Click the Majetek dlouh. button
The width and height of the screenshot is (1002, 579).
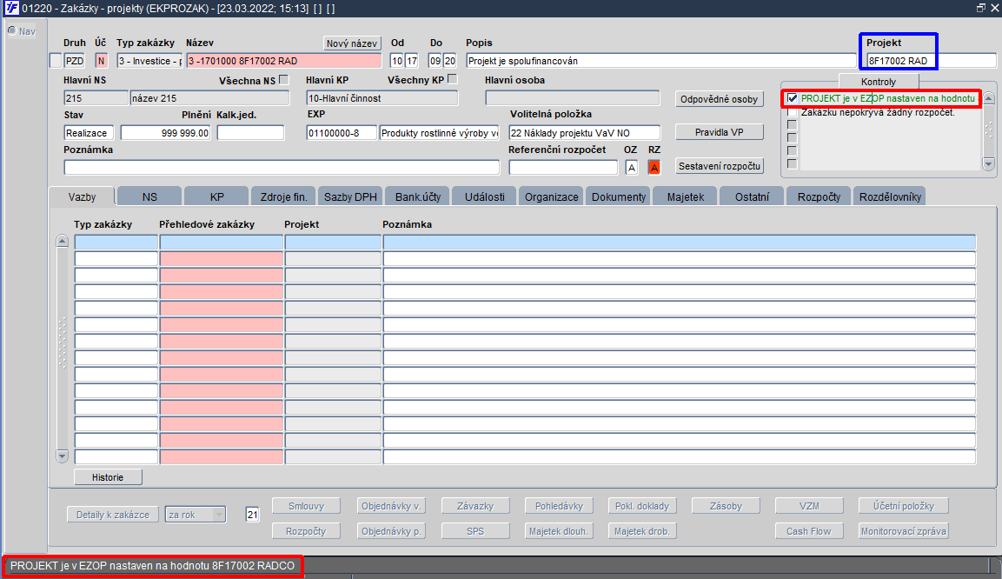559,531
